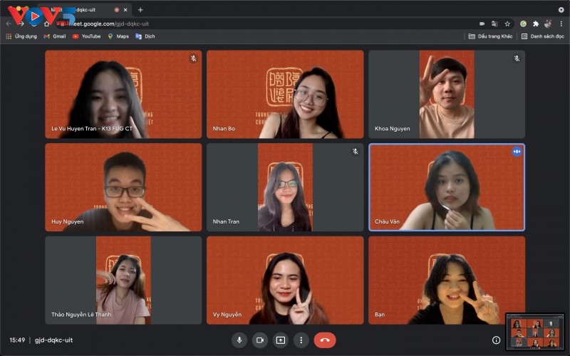Screen dimensions: 570x356
Task: Select Châu Vân's video tile
Action: tap(447, 187)
